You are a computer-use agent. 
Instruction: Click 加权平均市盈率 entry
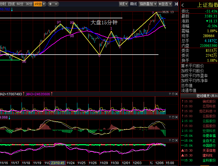(194, 76)
